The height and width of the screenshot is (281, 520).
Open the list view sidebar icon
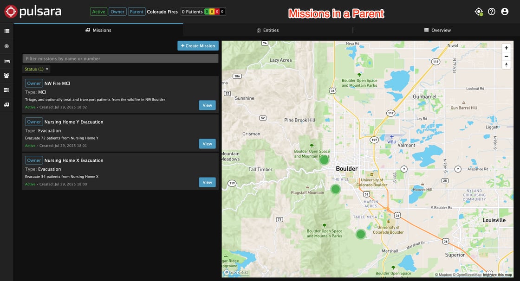pyautogui.click(x=6, y=31)
